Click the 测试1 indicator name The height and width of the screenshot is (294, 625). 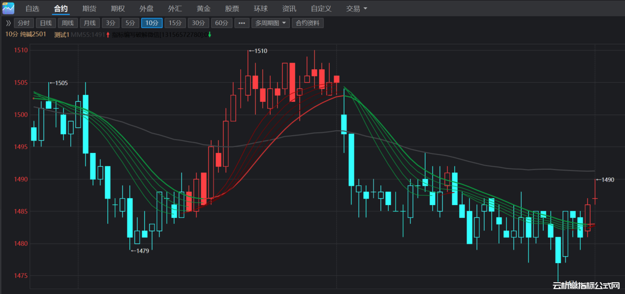tap(62, 34)
